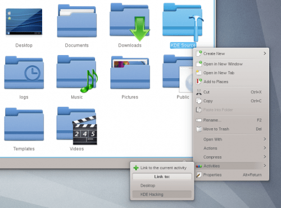
Task: Click the green plus link icon
Action: (136, 168)
